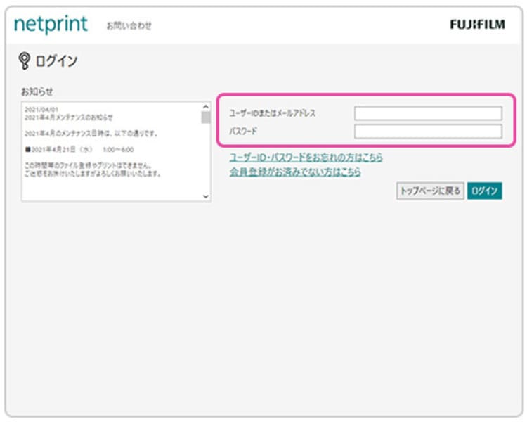
Task: Click the notice box scroll down arrow
Action: click(x=206, y=196)
